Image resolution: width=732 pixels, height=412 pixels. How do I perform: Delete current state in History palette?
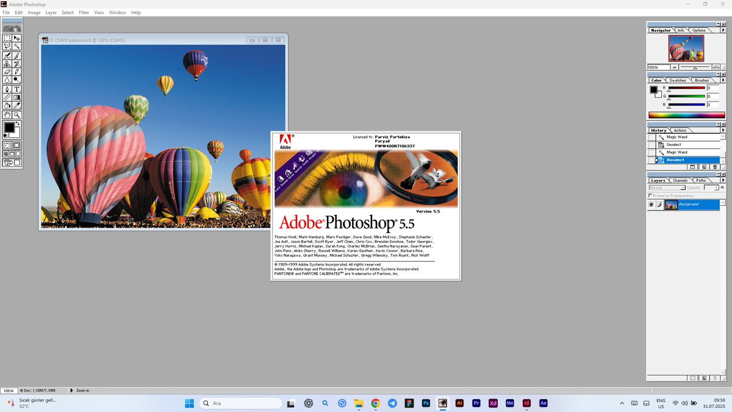pyautogui.click(x=715, y=167)
